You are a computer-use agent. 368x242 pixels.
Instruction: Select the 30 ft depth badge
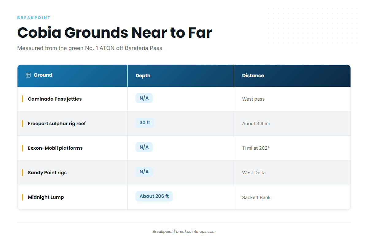point(145,123)
